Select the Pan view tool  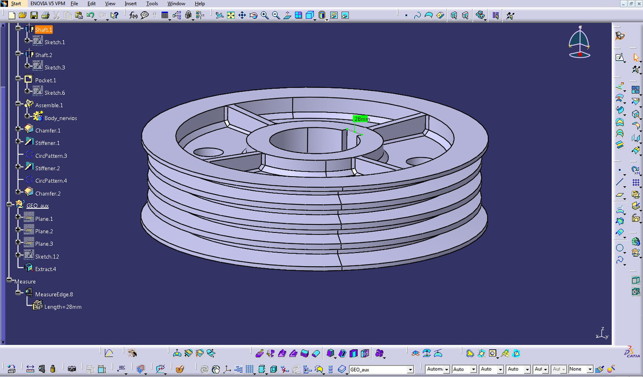point(242,16)
